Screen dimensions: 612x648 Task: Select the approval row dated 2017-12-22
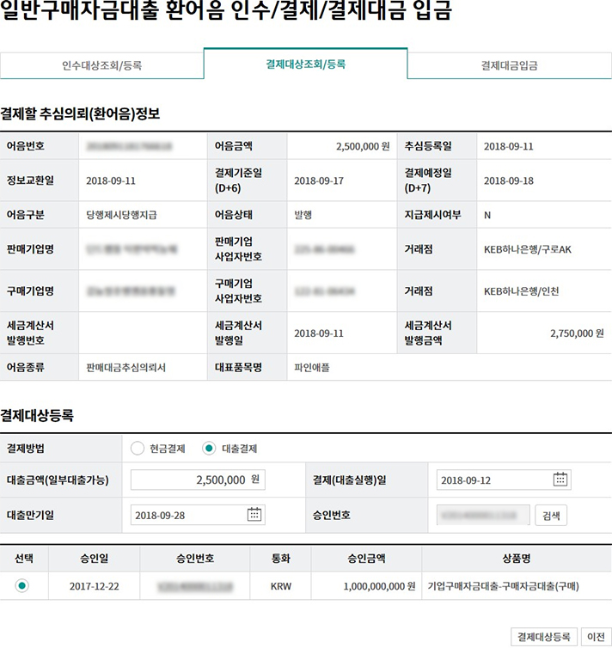[22, 585]
